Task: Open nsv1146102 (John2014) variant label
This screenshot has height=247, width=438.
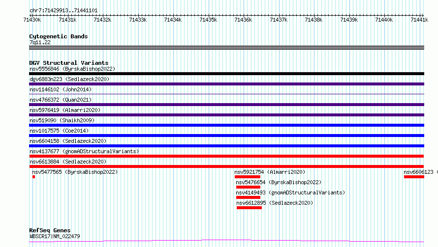Action: (61, 89)
